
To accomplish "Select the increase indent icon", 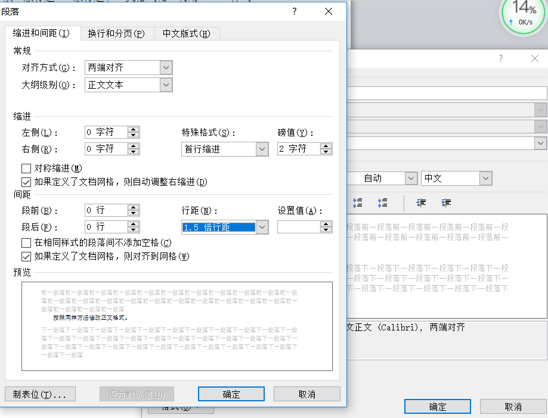I will [445, 203].
